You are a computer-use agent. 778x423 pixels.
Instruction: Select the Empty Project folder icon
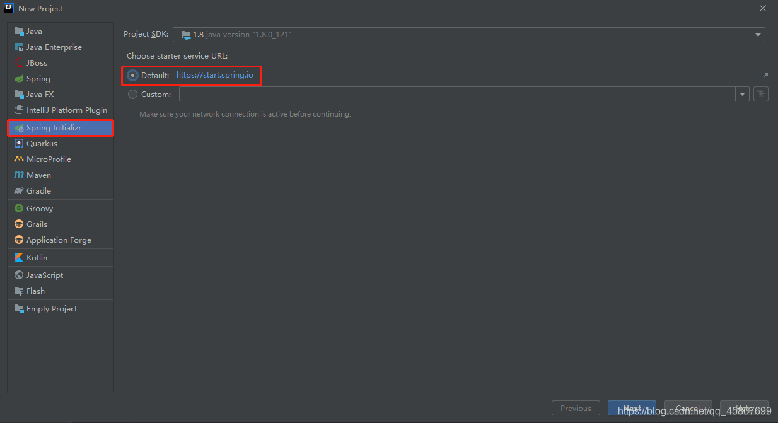tap(19, 309)
